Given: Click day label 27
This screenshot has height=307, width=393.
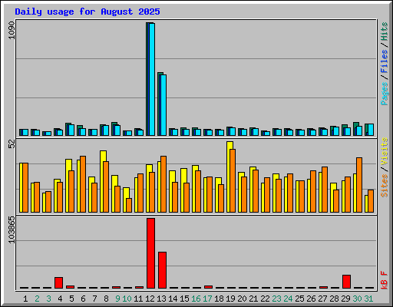Looking at the screenshot, I should 322,299.
